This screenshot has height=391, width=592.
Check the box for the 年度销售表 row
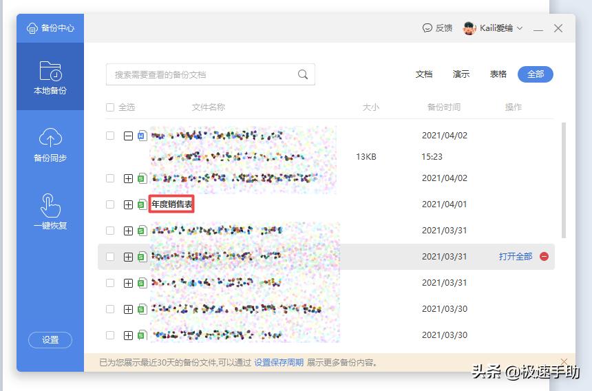point(110,204)
